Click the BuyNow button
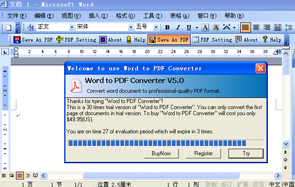295x187 pixels. coord(161,153)
